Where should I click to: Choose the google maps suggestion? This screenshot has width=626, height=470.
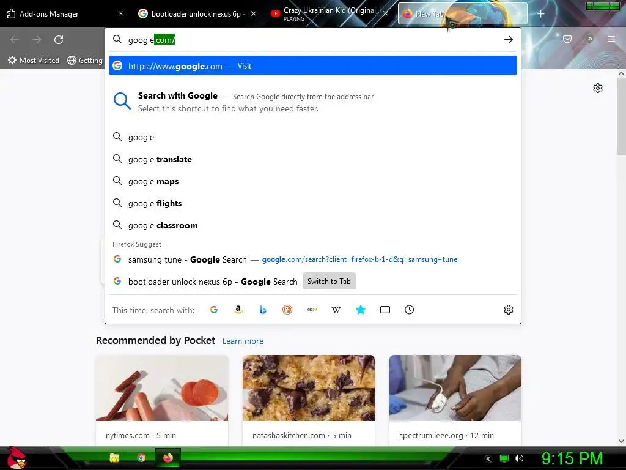pyautogui.click(x=312, y=181)
